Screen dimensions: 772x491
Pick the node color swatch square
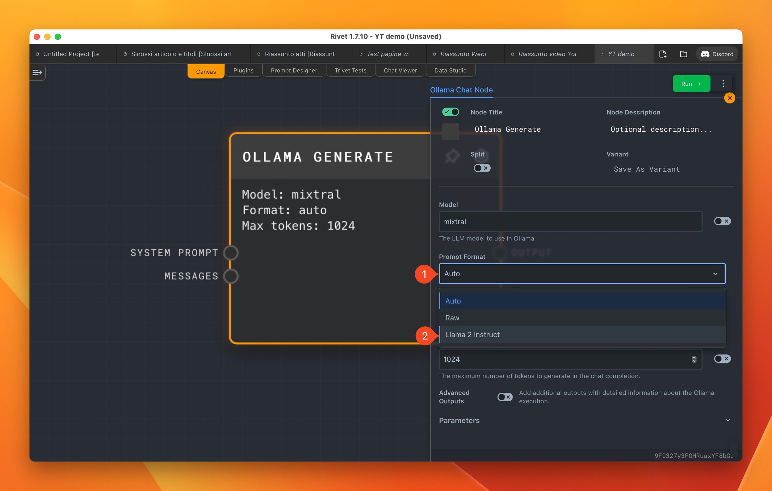pos(451,132)
